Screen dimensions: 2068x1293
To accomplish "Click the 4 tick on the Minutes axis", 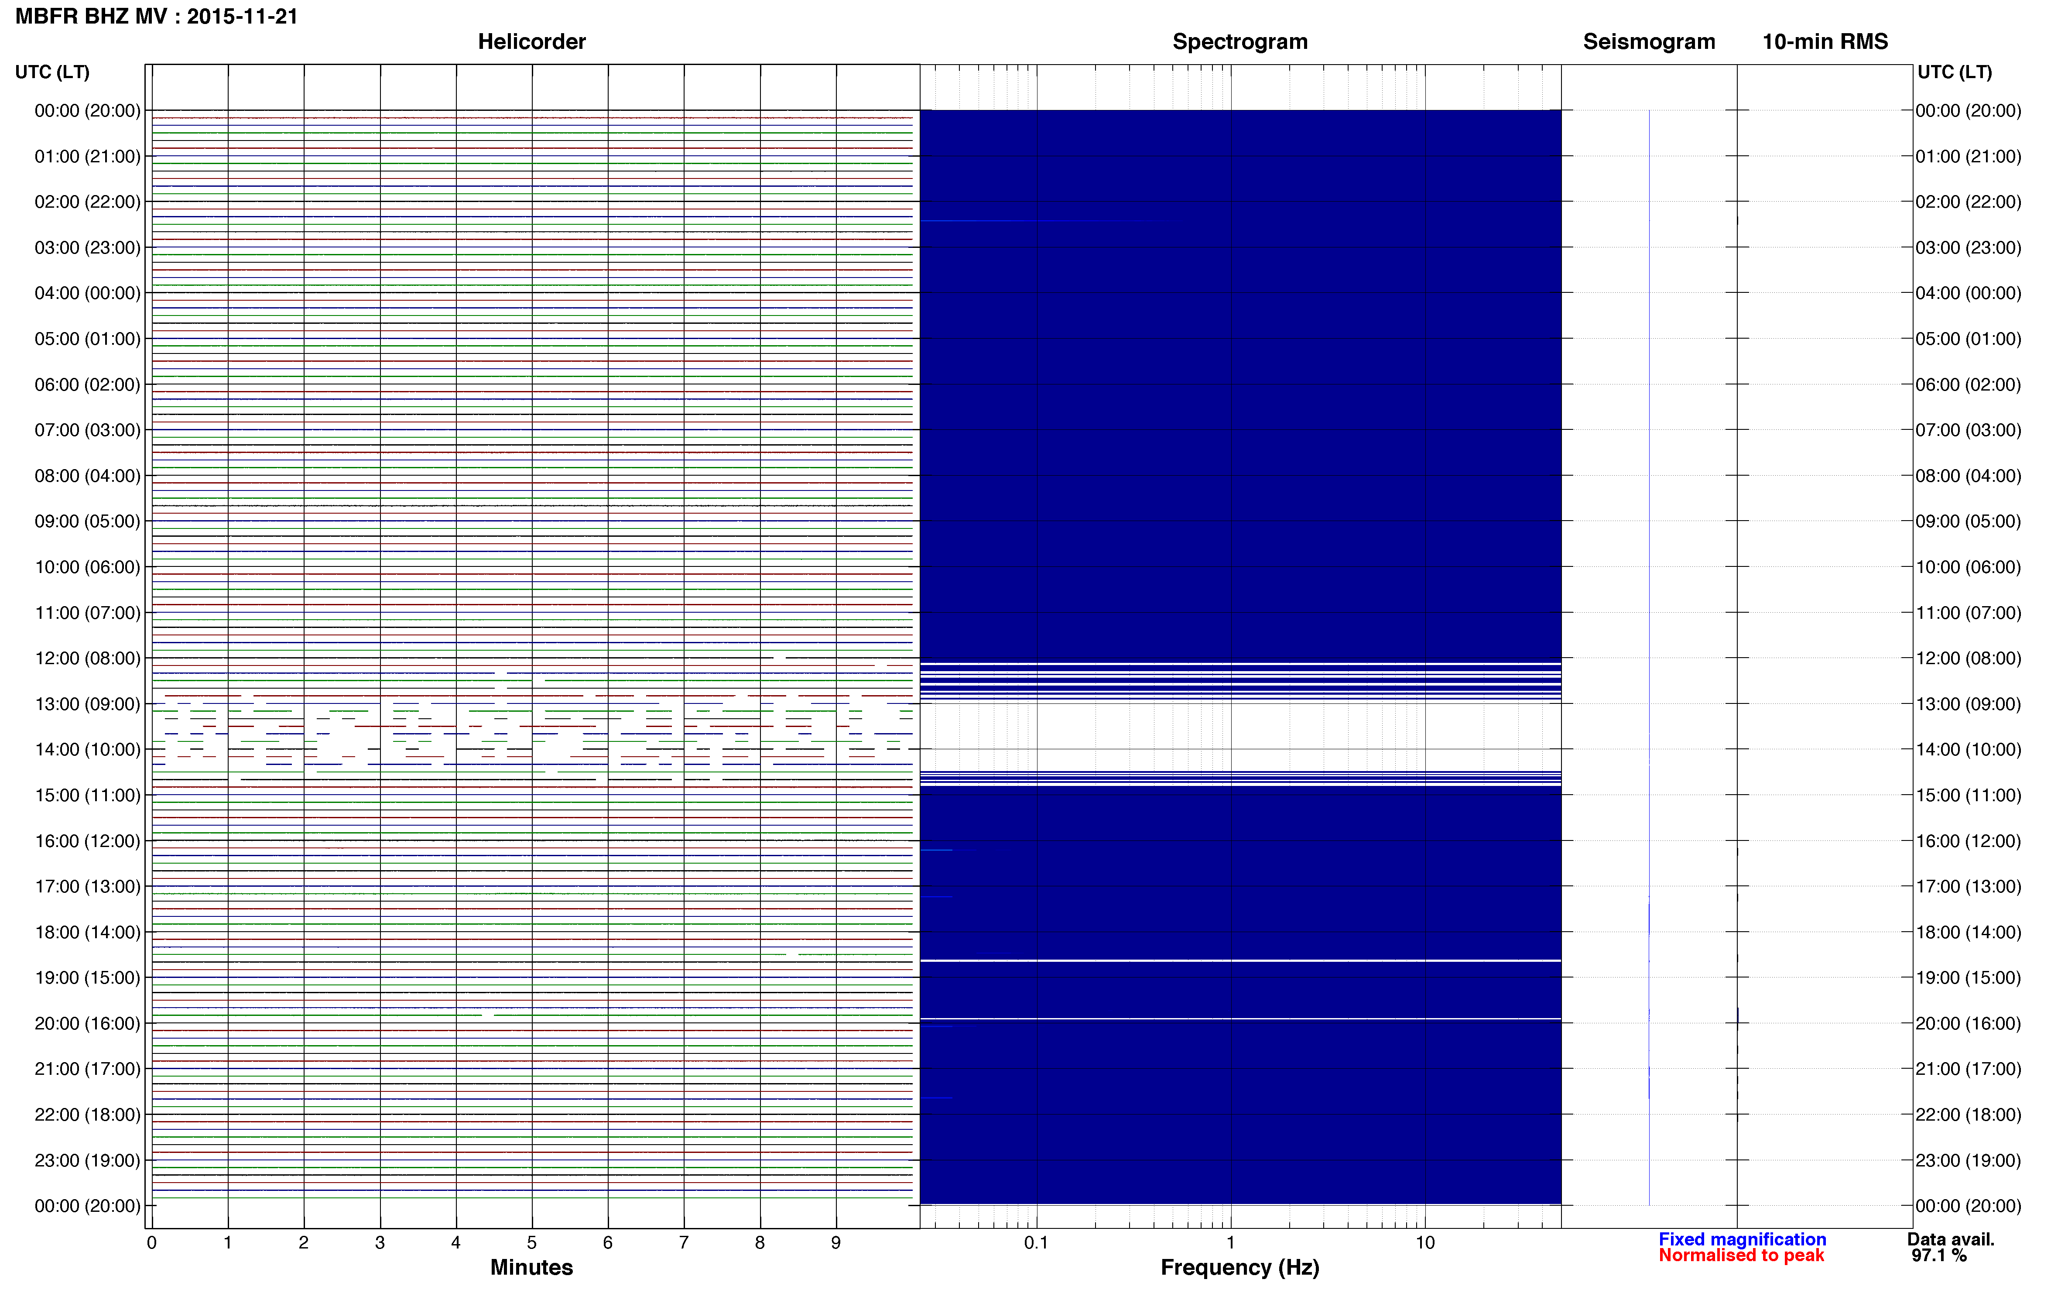I will pyautogui.click(x=455, y=1243).
